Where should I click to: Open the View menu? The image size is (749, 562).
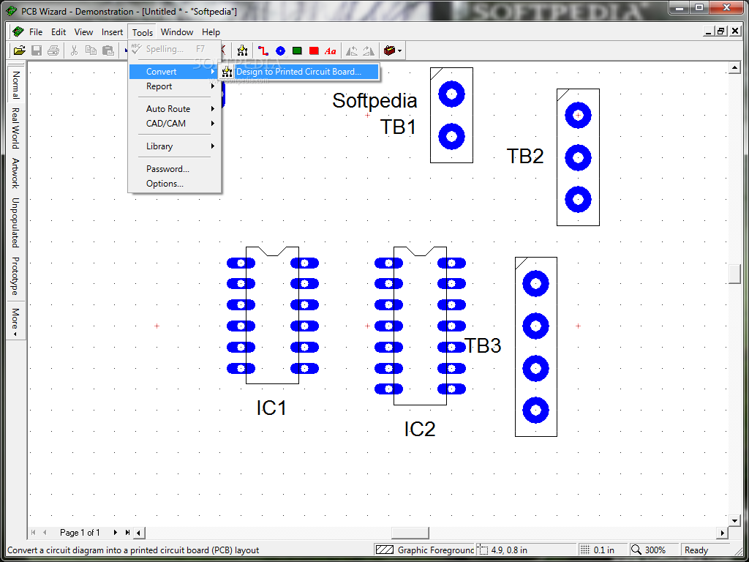coord(83,32)
